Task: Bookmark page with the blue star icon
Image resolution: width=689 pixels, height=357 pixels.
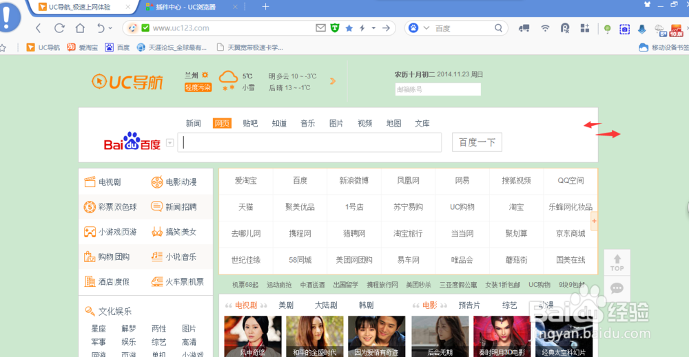Action: coord(349,28)
